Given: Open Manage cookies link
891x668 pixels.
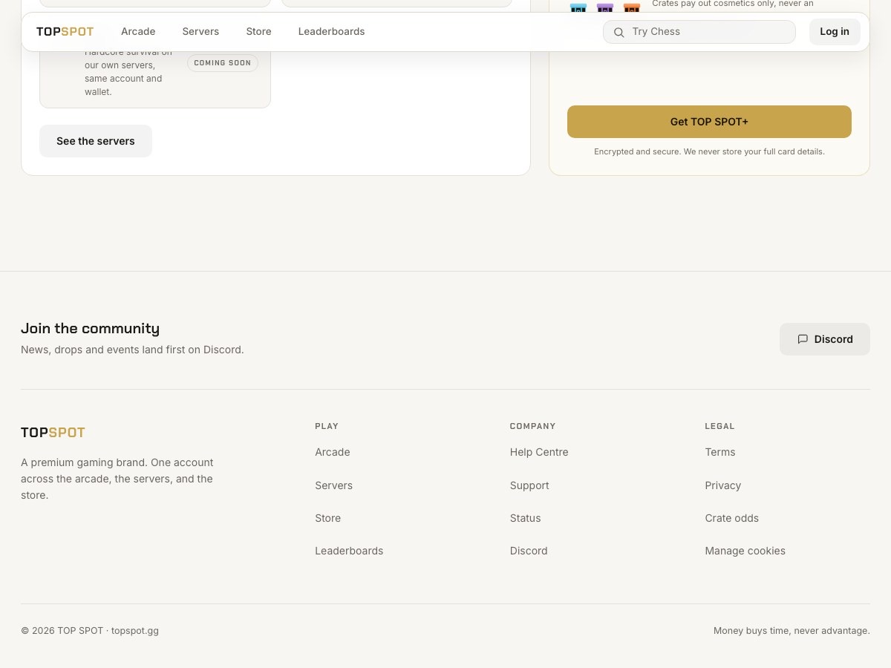Looking at the screenshot, I should [x=745, y=551].
